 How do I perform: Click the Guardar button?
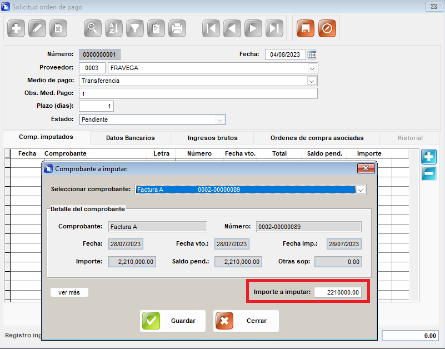pos(173,321)
